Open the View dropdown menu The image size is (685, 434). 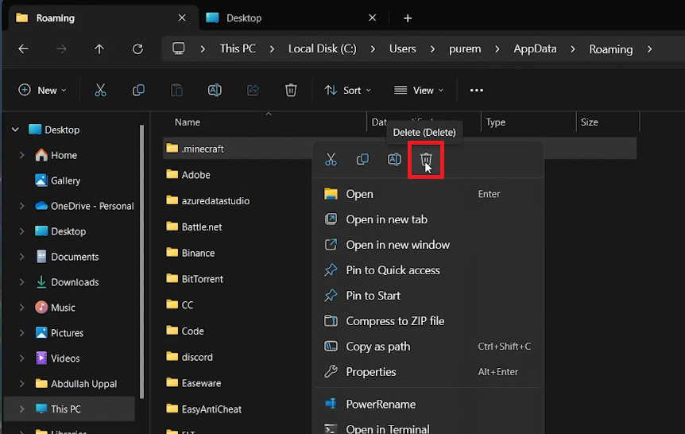[x=419, y=91]
